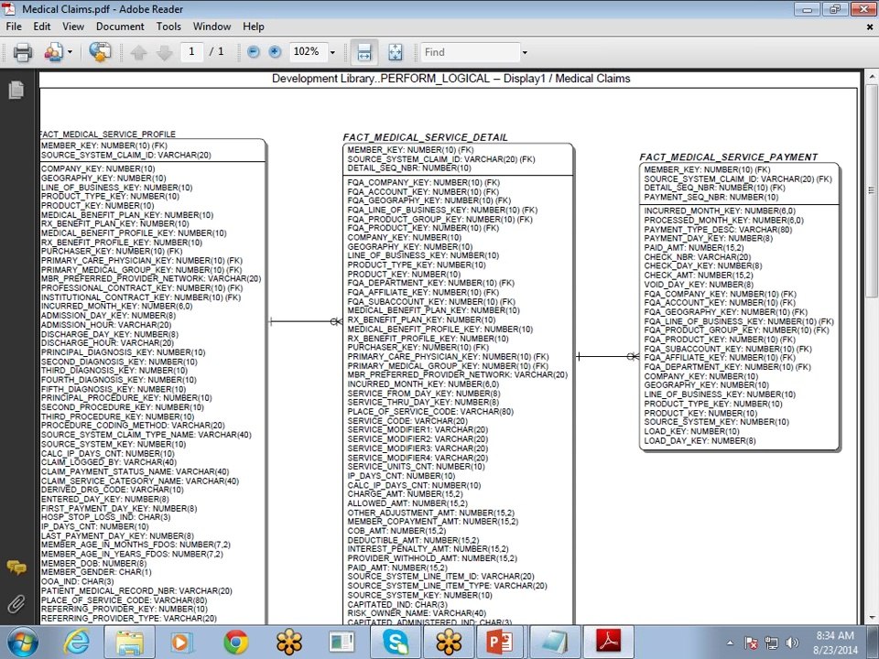879x659 pixels.
Task: Open the Window menu
Action: coord(212,27)
